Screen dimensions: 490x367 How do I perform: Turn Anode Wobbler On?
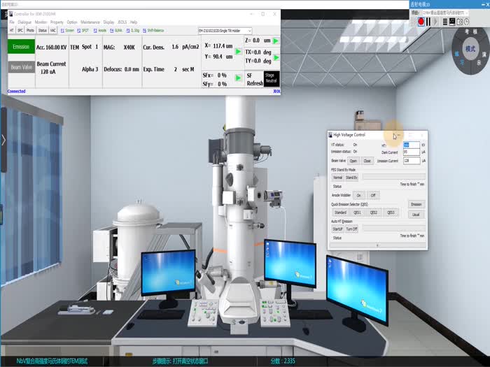click(x=359, y=195)
